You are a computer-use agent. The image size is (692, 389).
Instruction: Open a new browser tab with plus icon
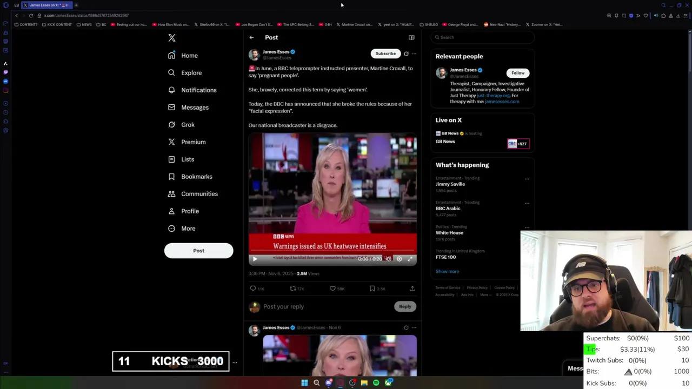coord(76,5)
